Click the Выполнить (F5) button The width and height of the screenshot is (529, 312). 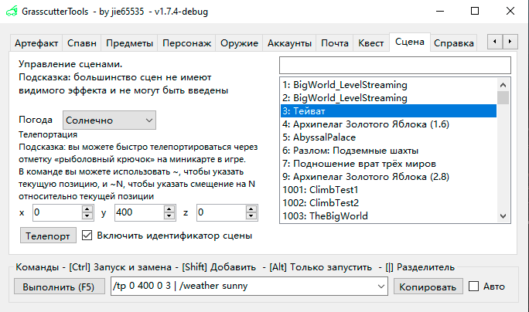[x=59, y=287]
